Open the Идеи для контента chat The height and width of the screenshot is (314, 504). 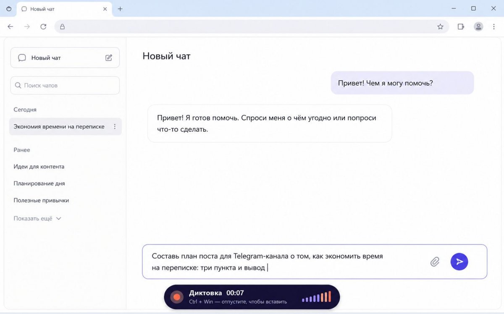point(39,167)
